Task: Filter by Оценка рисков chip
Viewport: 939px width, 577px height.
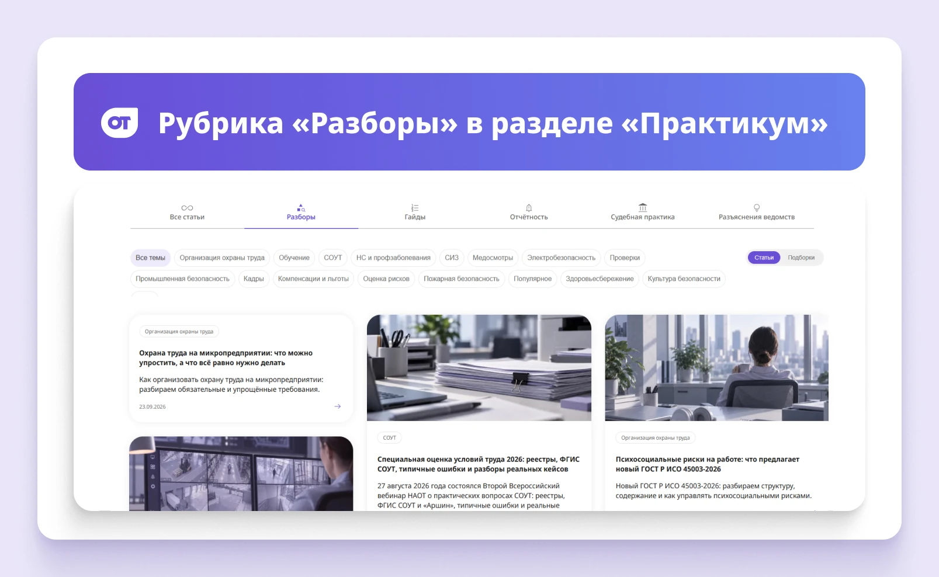Action: click(x=386, y=279)
